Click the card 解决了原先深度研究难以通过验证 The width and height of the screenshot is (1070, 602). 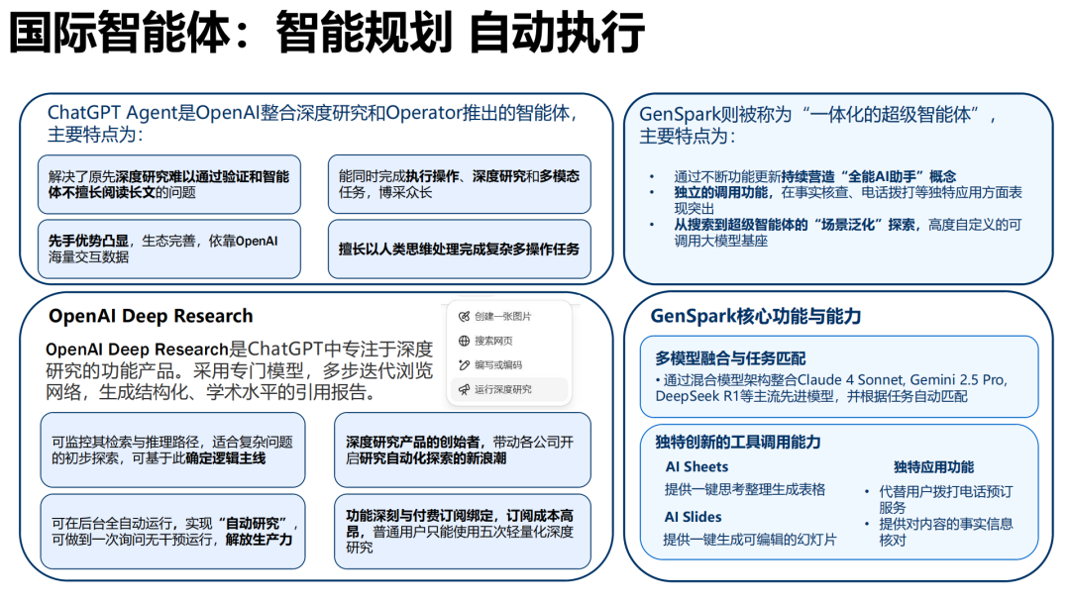coord(169,185)
